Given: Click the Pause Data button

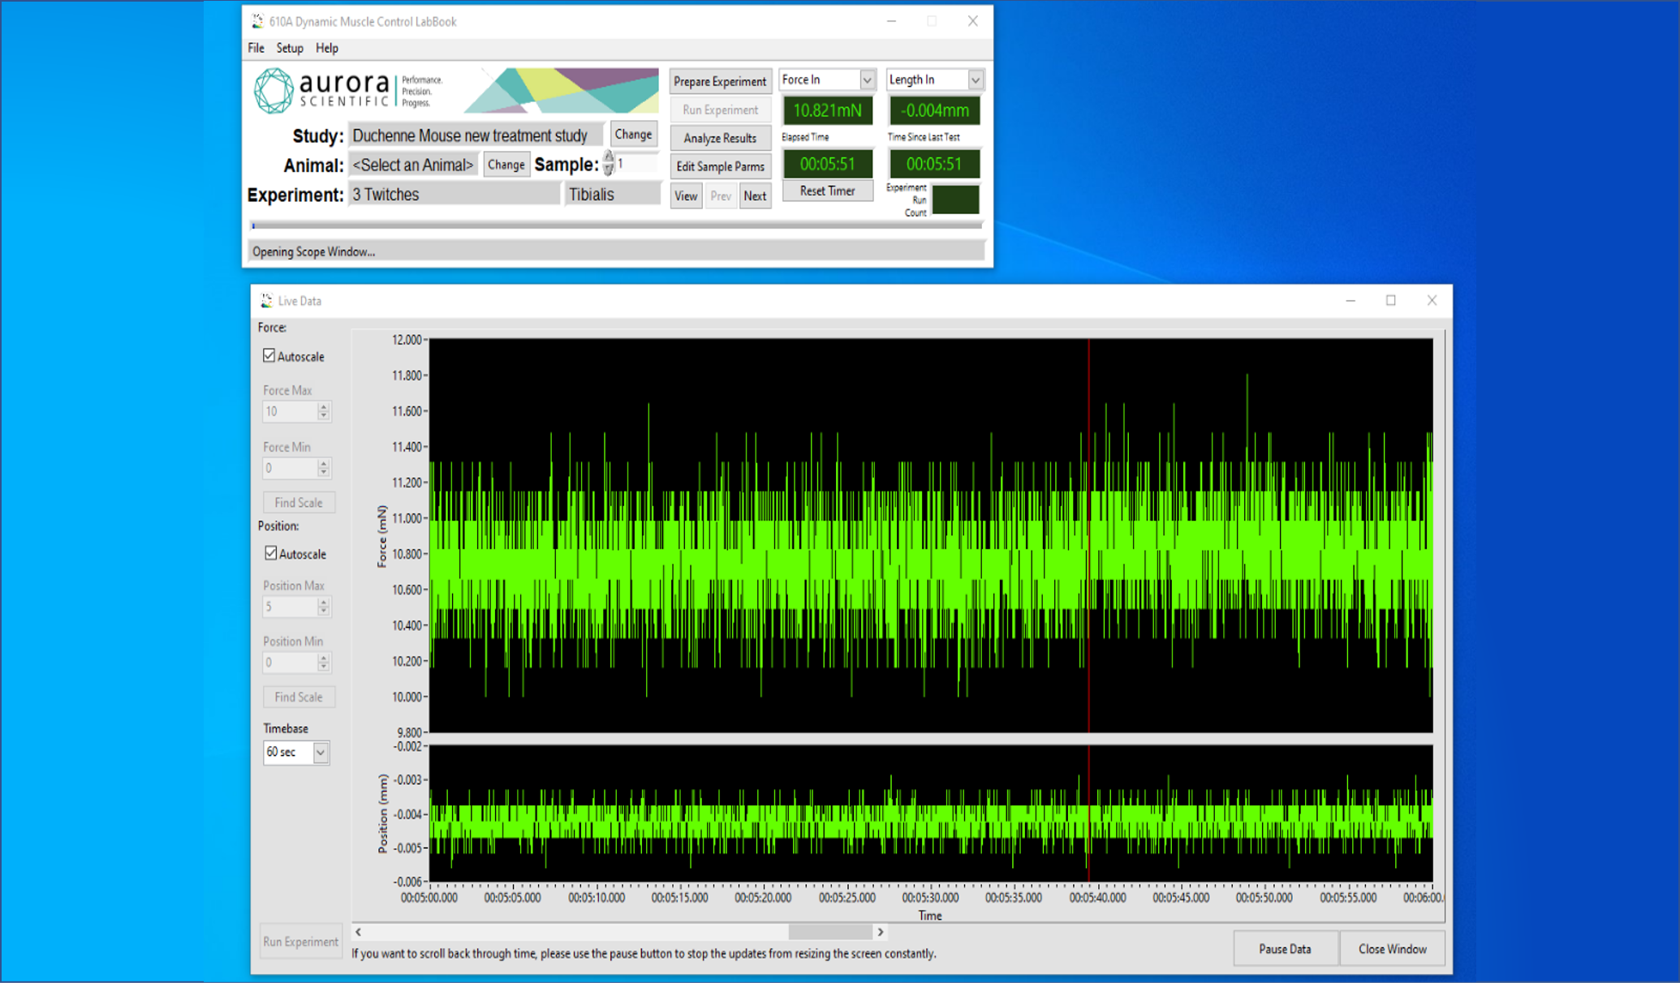Looking at the screenshot, I should point(1285,949).
